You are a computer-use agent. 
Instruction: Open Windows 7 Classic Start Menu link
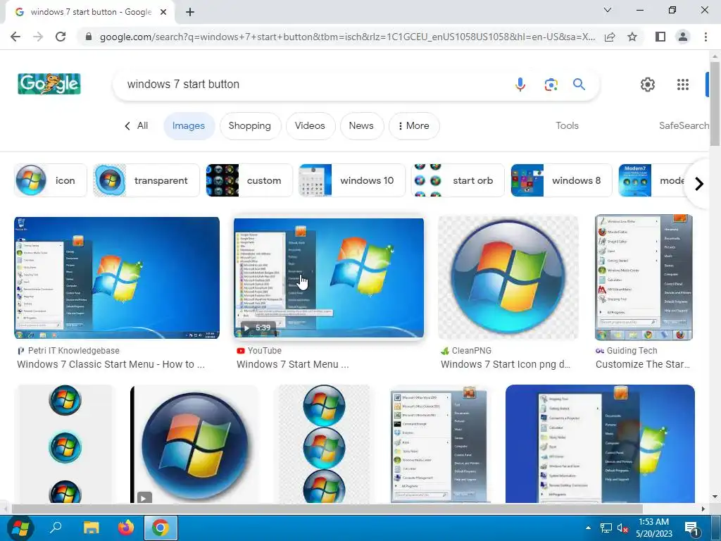point(111,364)
